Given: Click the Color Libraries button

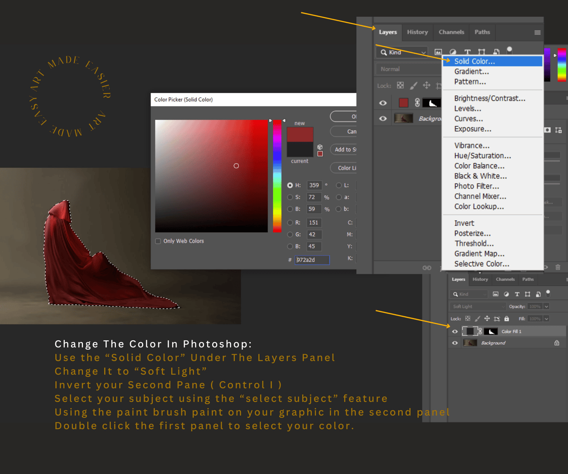Looking at the screenshot, I should click(343, 168).
